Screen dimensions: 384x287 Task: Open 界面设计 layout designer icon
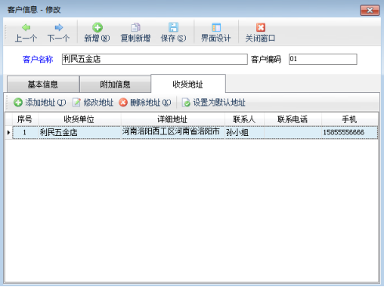point(216,27)
